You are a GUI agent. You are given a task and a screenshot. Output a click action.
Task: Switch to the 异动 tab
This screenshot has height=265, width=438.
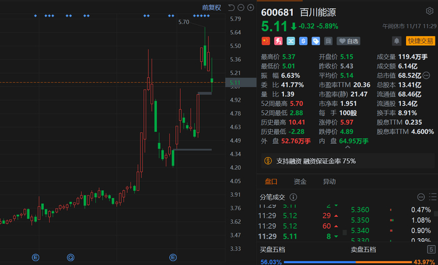(x=329, y=182)
